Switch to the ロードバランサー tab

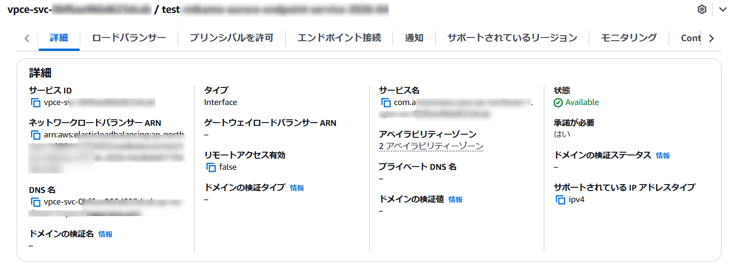[x=129, y=38]
